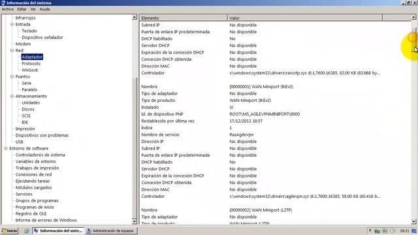Viewport: 418px width, 235px height.
Task: Select the Adaptador tree item
Action: click(32, 57)
